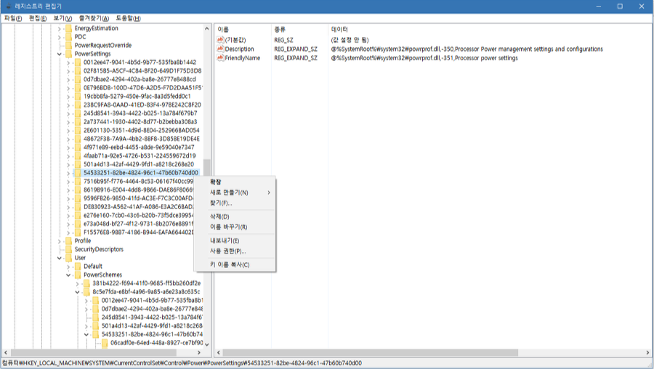Click the PowerSettings folder icon
The width and height of the screenshot is (654, 369).
coord(68,54)
